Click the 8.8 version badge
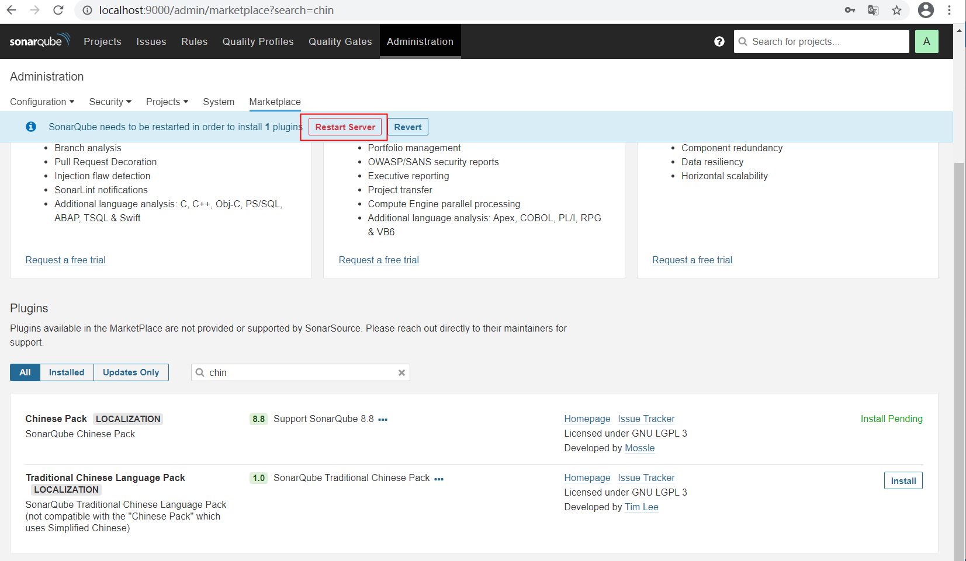The height and width of the screenshot is (561, 966). coord(258,419)
